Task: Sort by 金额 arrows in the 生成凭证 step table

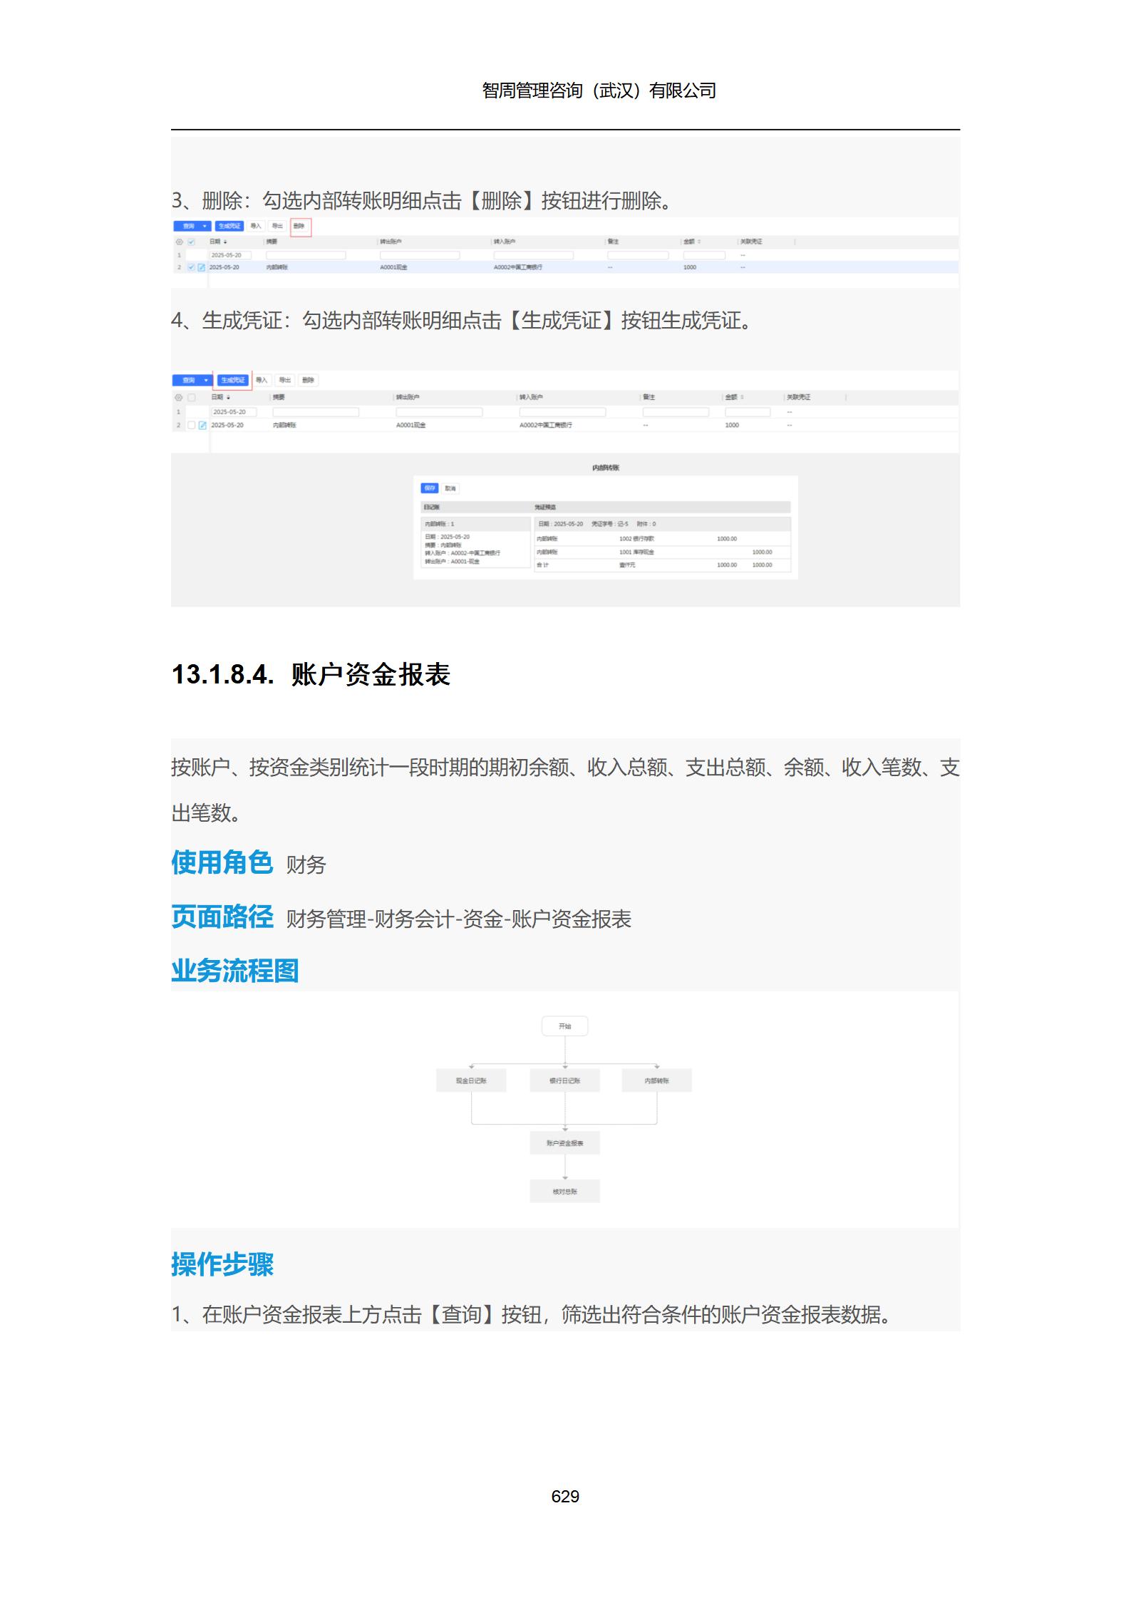Action: (x=742, y=398)
